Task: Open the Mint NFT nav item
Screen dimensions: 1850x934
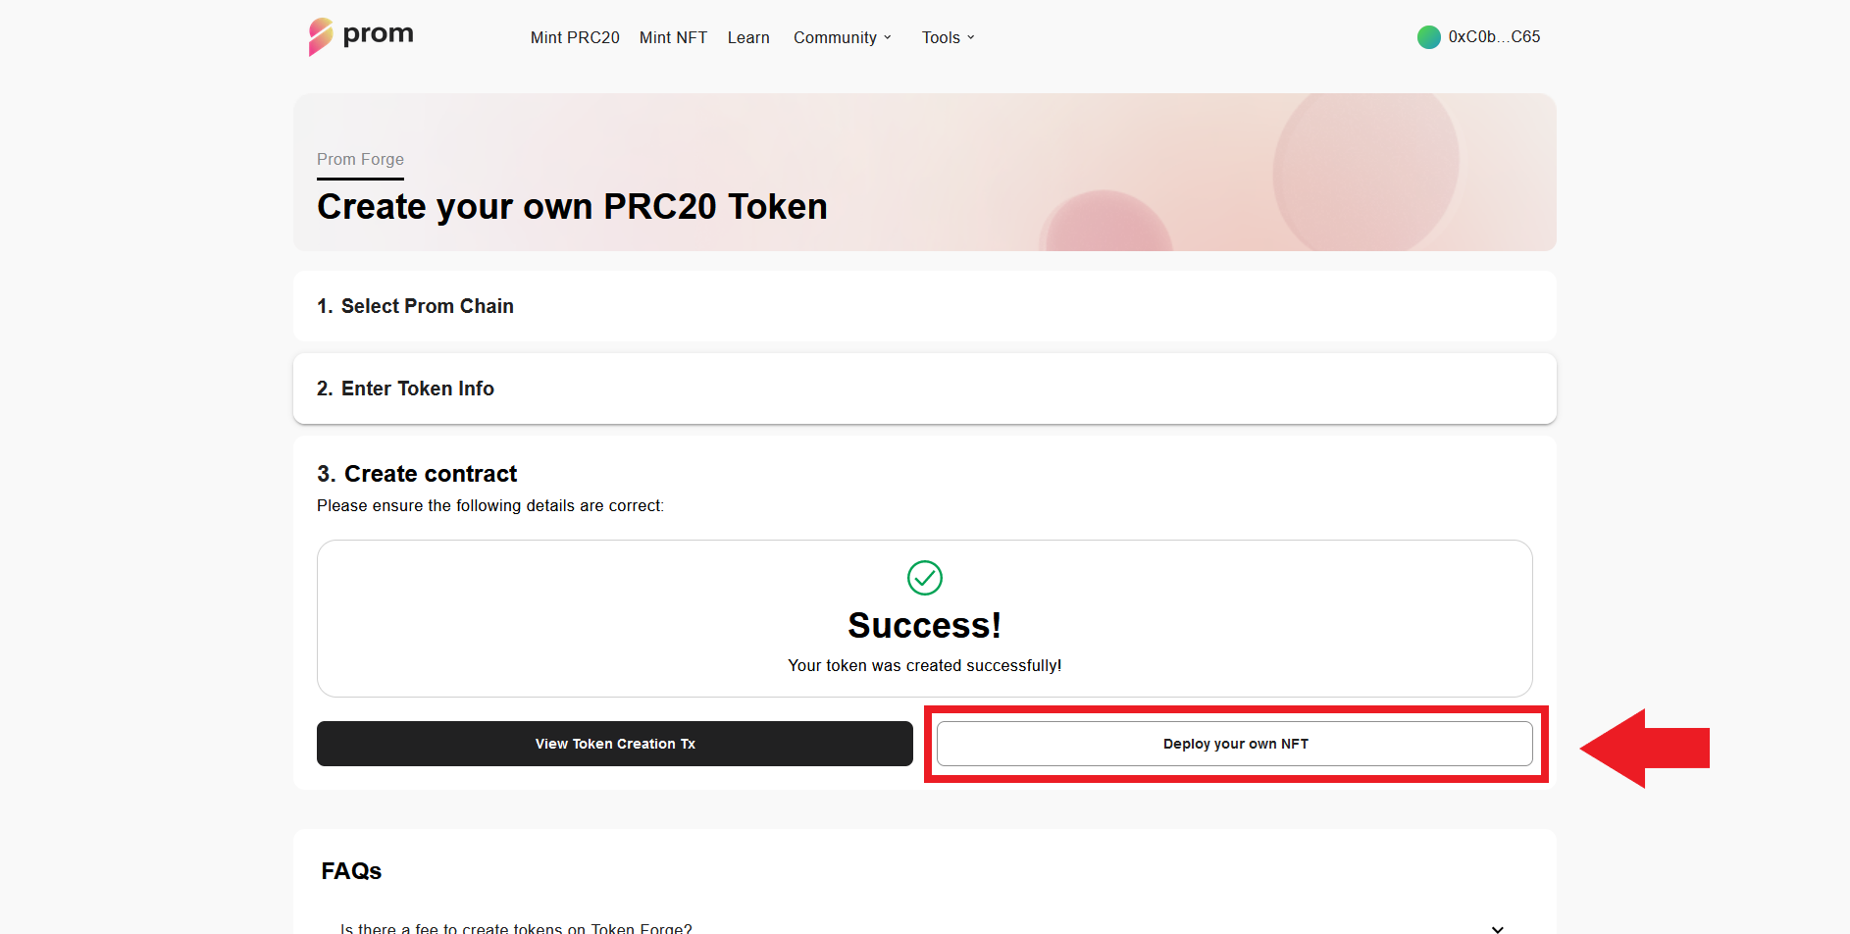Action: [673, 37]
